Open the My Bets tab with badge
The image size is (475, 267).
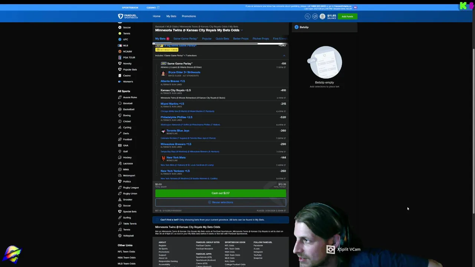pos(162,39)
